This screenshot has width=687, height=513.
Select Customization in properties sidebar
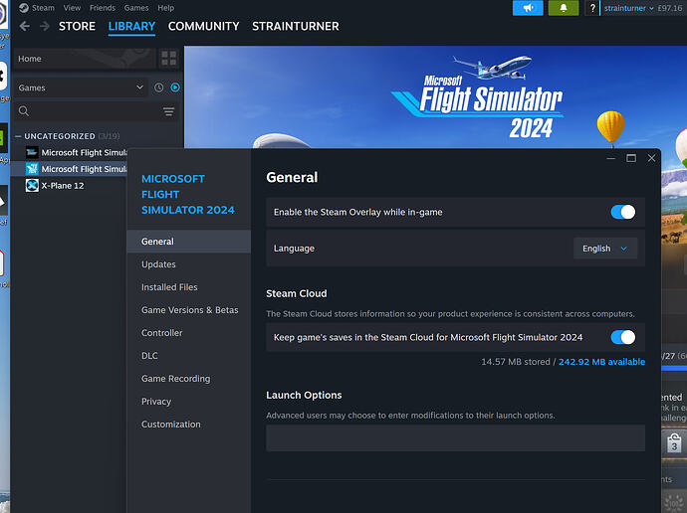point(189,425)
